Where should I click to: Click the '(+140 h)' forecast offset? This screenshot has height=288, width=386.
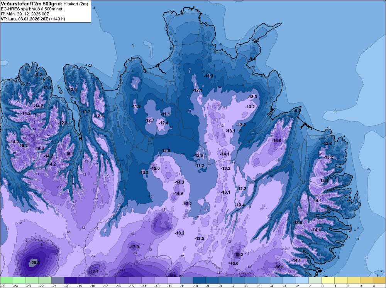[x=57, y=19]
